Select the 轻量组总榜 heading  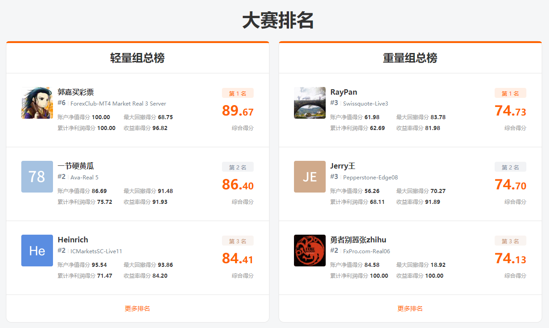(x=137, y=58)
